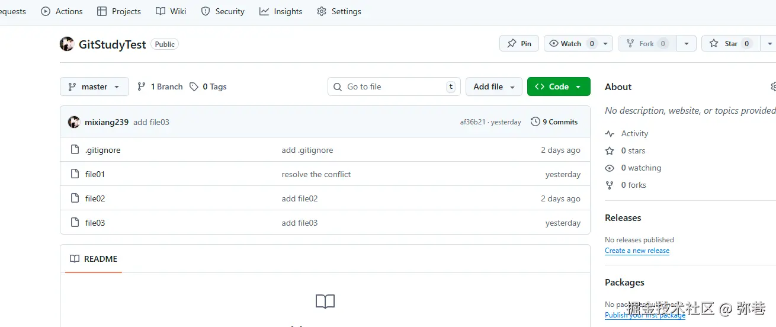The height and width of the screenshot is (327, 776).
Task: Click the .gitignore file icon
Action: point(75,150)
